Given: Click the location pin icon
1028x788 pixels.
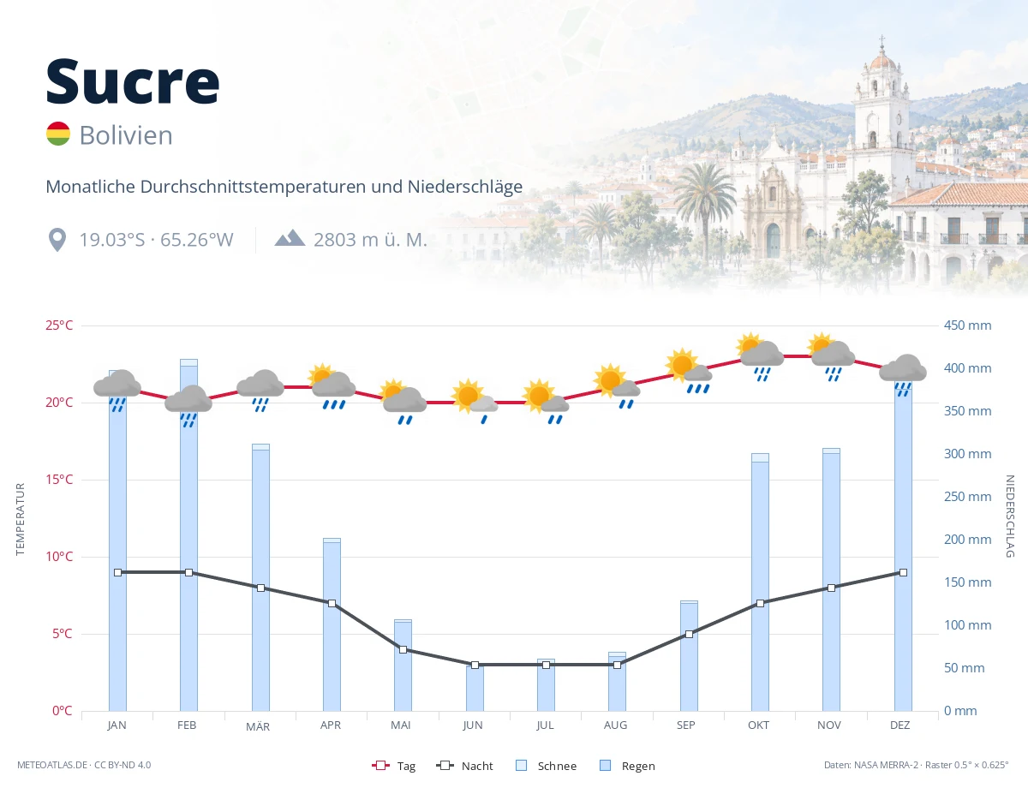Looking at the screenshot, I should (57, 240).
